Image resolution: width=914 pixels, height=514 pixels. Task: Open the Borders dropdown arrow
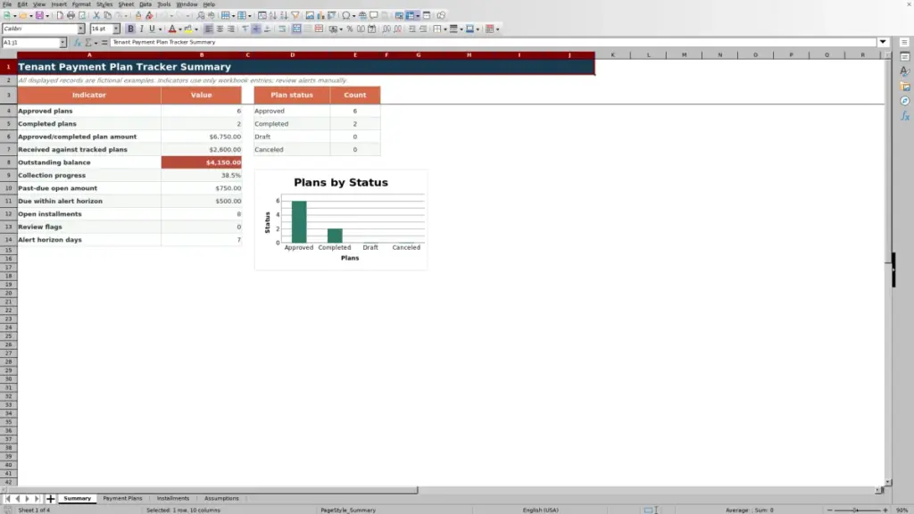445,29
